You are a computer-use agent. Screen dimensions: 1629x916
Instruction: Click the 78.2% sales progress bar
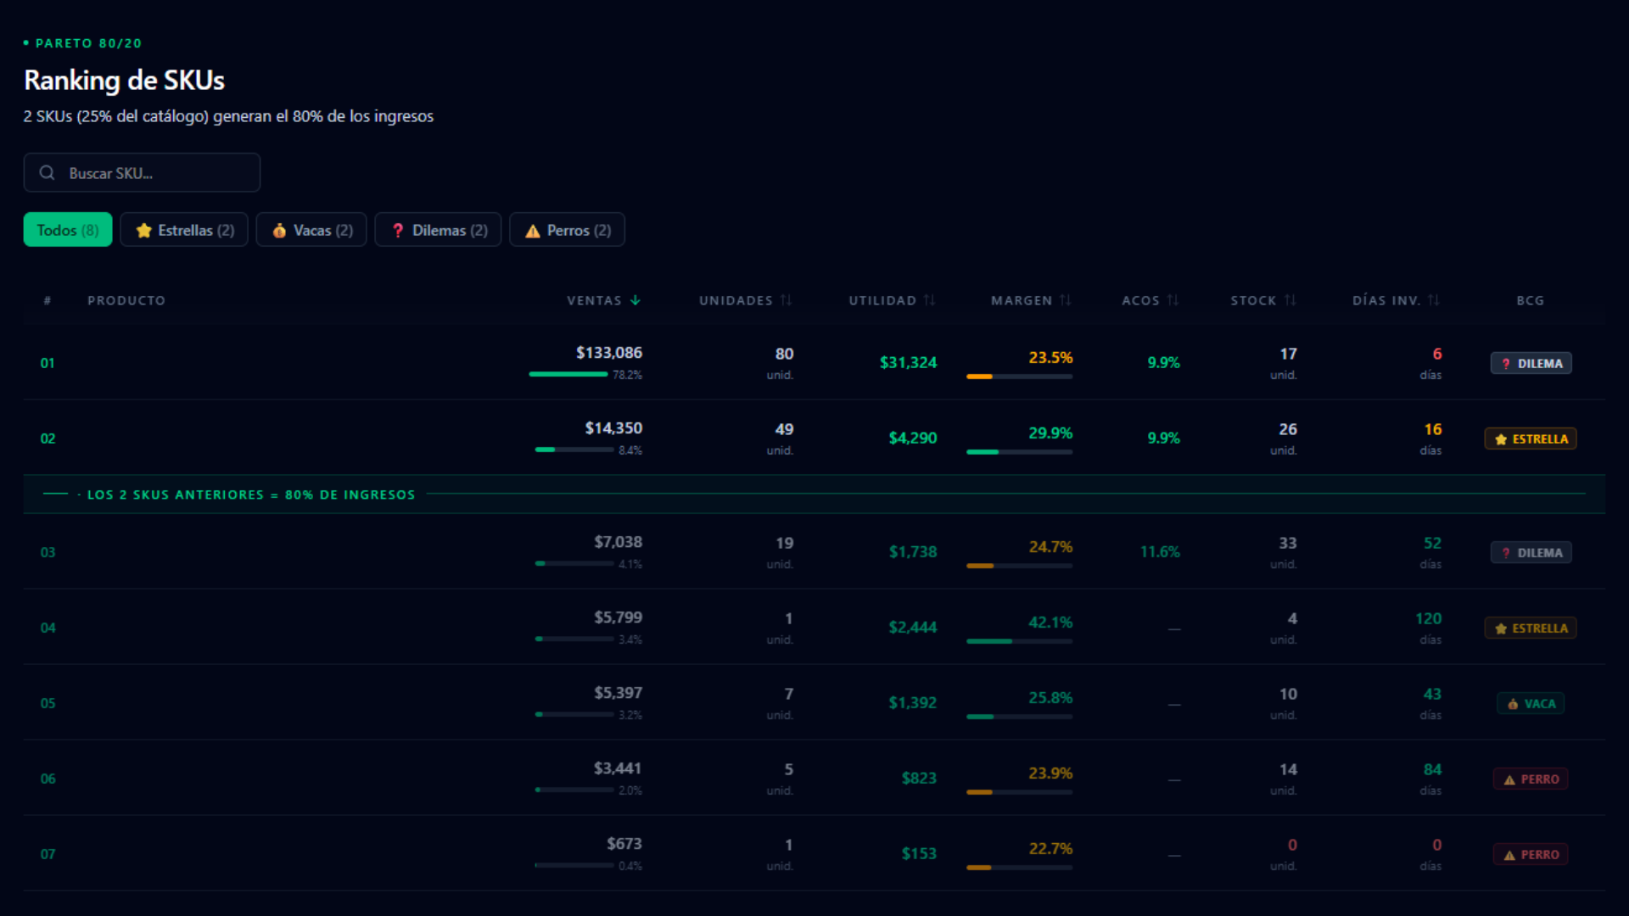pos(568,374)
